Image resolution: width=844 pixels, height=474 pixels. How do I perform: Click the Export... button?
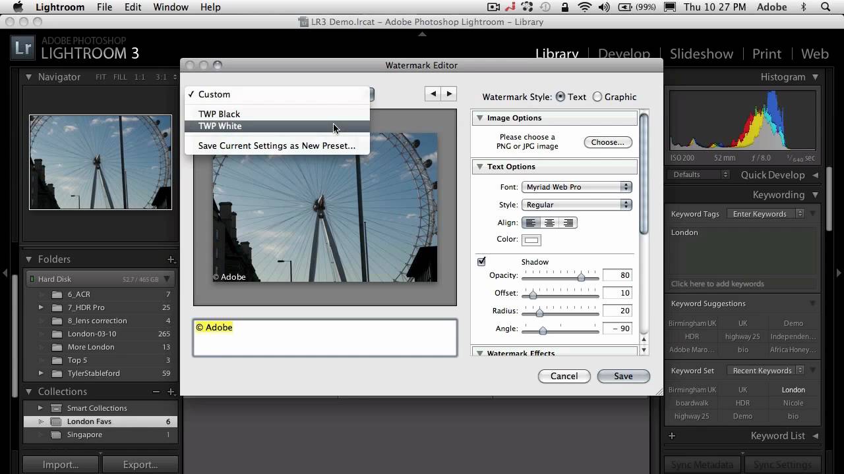pyautogui.click(x=140, y=464)
